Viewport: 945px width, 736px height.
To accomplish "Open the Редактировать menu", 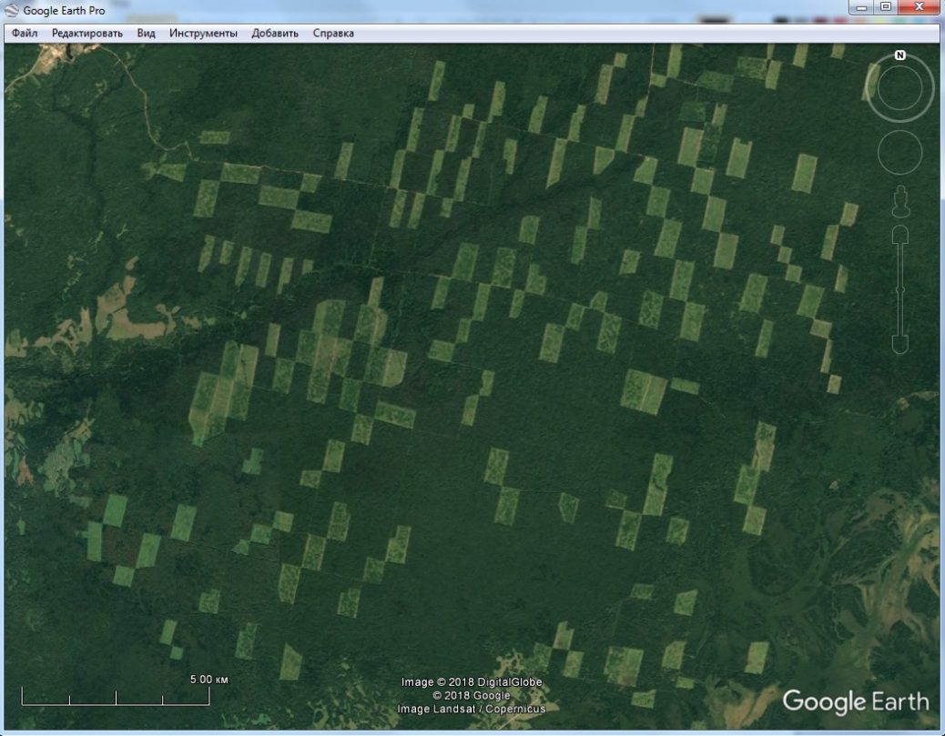I will (x=86, y=34).
